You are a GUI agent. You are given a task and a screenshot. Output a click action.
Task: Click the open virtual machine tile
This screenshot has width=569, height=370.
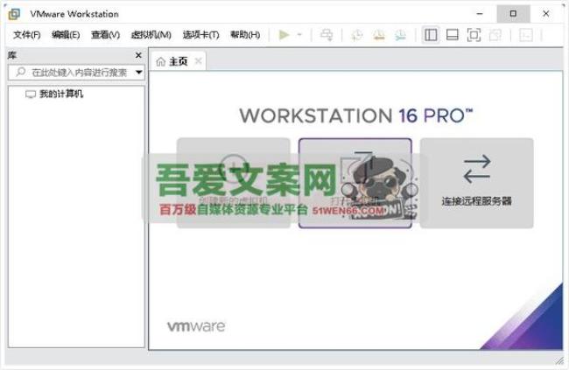[x=355, y=183]
